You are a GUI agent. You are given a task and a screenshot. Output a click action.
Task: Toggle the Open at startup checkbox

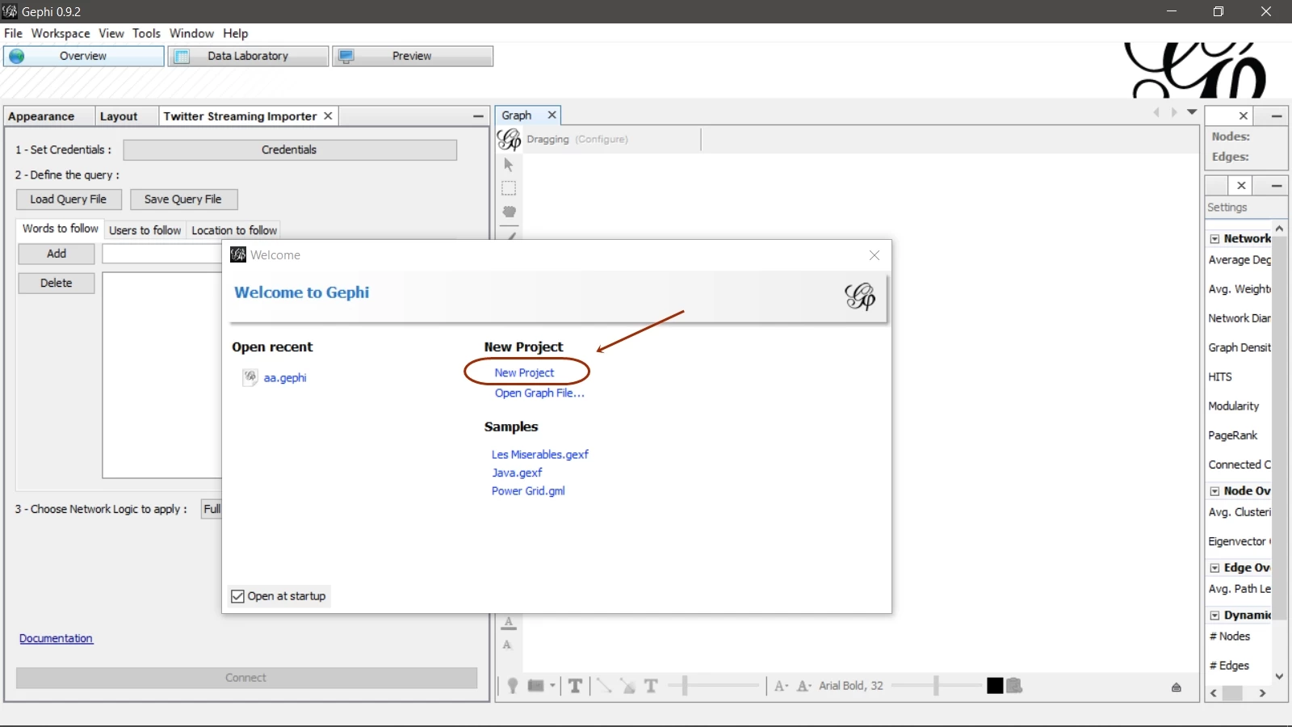click(237, 596)
